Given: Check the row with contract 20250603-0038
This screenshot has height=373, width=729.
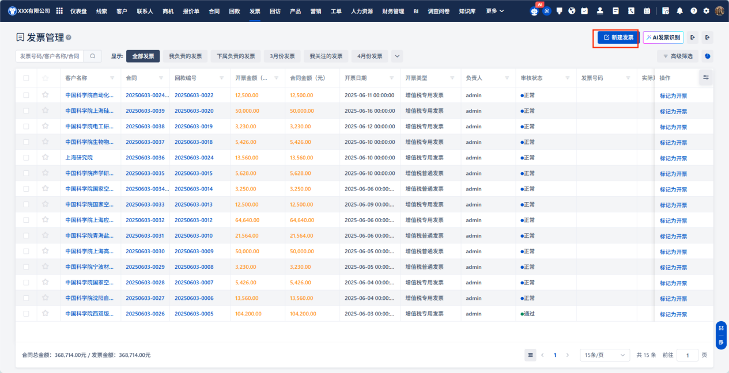Looking at the screenshot, I should click(x=26, y=126).
